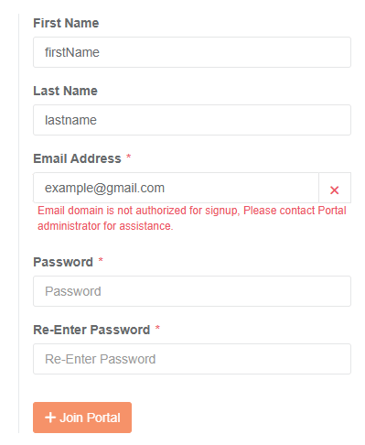Select the email field showing example@gmail.com
Viewport: 365px width, 445px height.
176,188
